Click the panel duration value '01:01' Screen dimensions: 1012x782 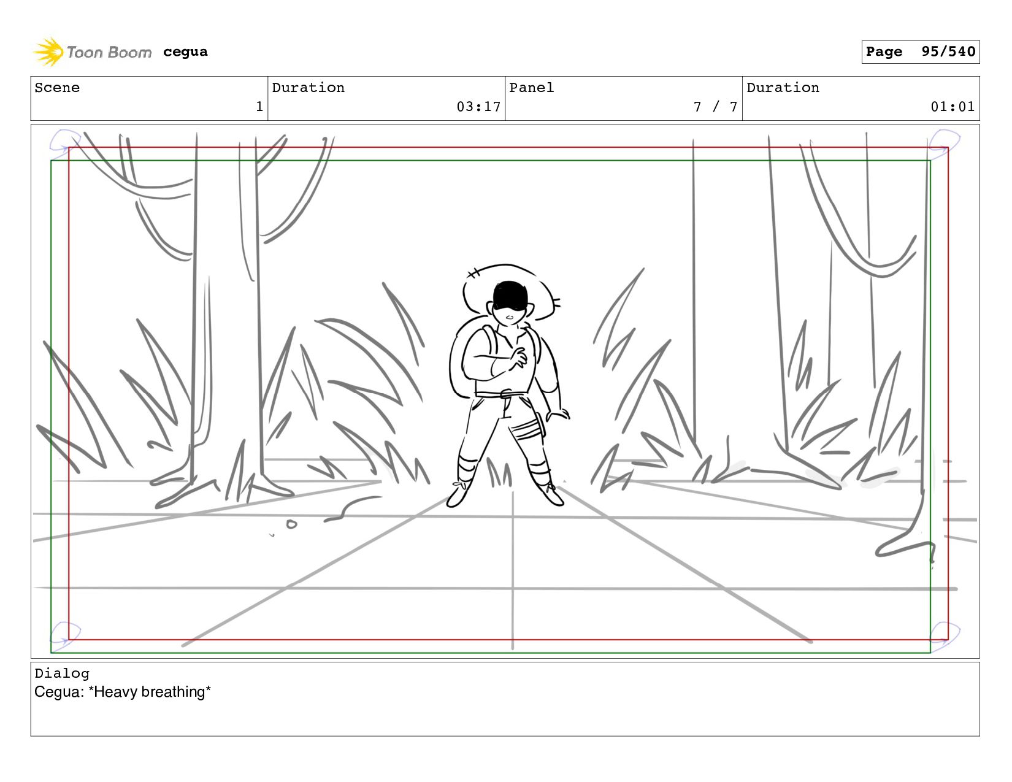point(953,107)
